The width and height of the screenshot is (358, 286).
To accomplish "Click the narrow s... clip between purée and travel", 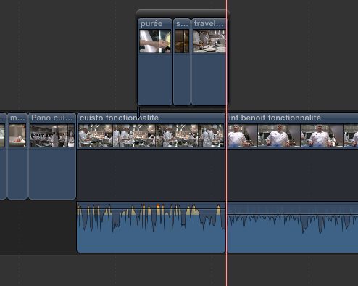I will tap(182, 62).
